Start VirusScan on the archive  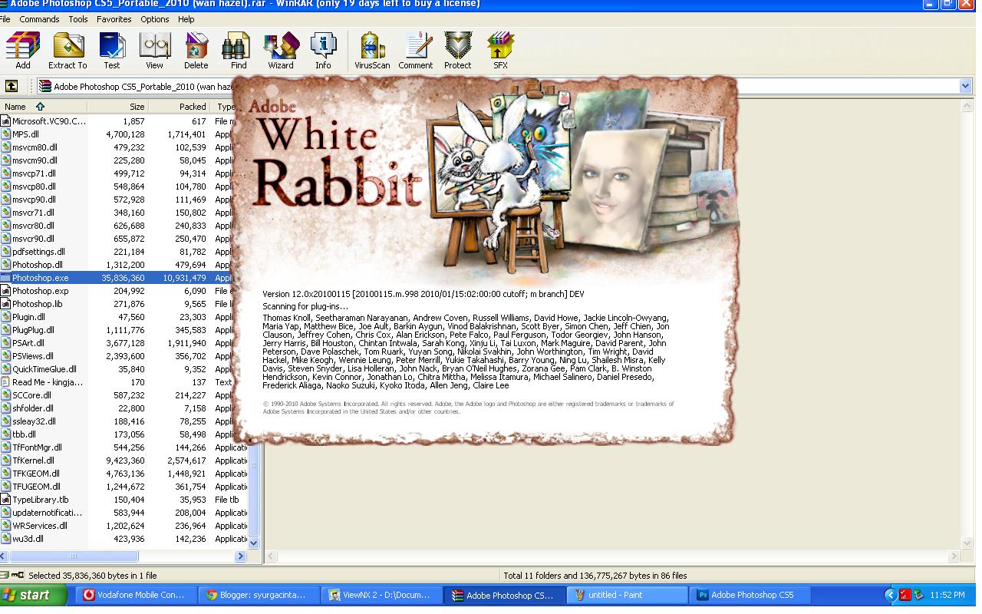pos(372,51)
